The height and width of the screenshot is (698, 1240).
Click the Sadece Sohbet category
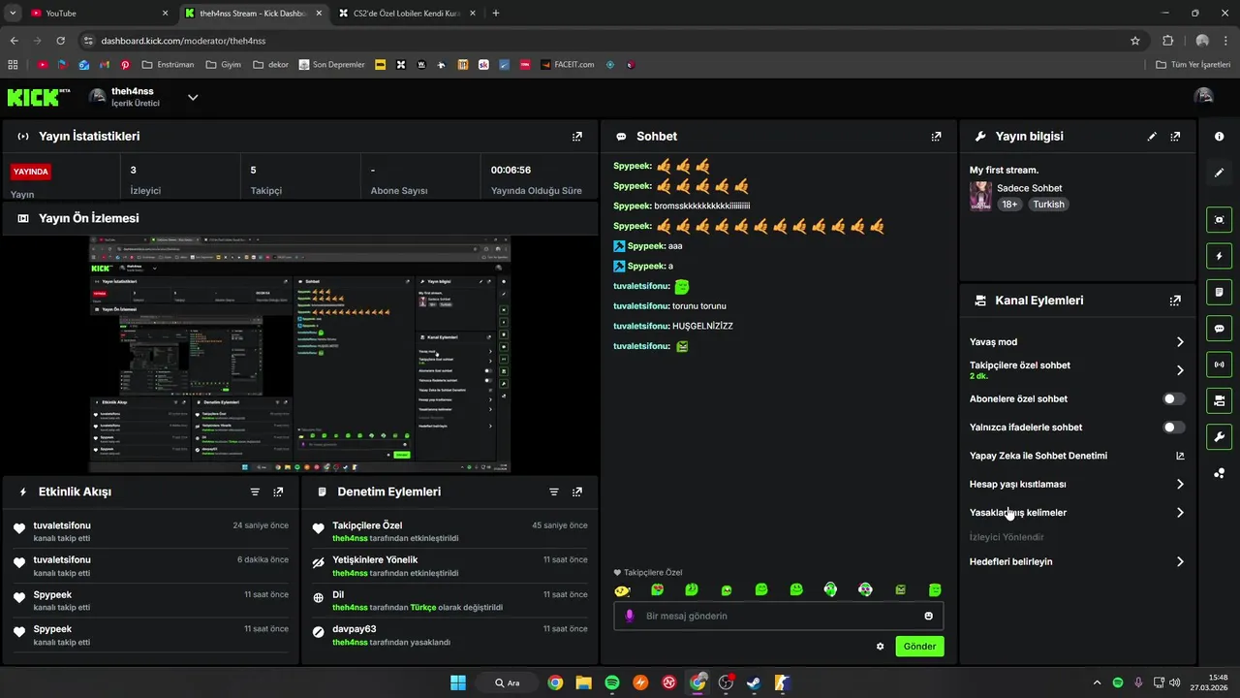coord(1029,188)
